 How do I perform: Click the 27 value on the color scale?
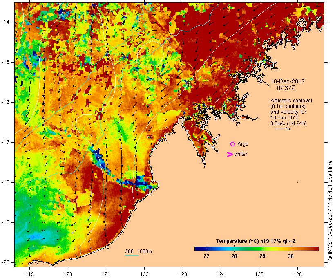(x=206, y=256)
